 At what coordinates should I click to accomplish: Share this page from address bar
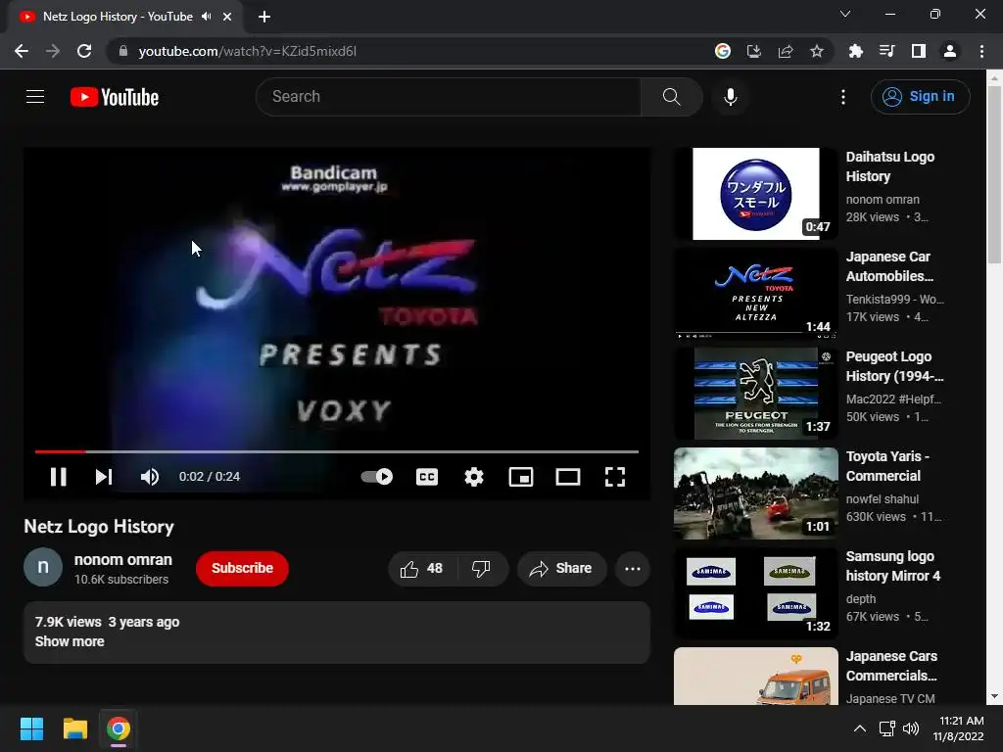click(786, 51)
